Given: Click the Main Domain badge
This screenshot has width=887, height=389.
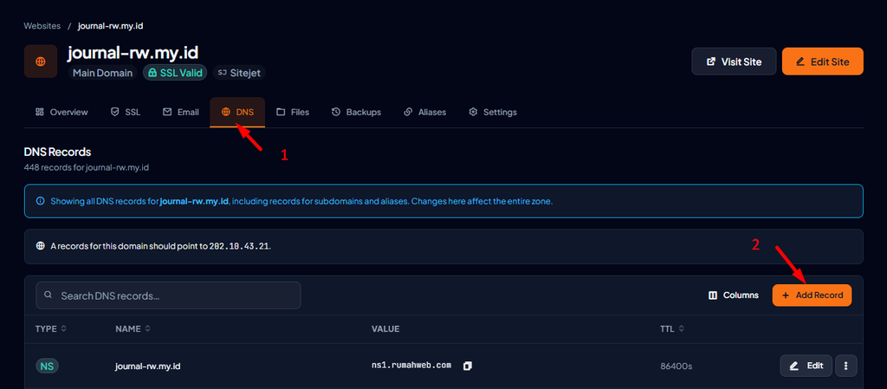Looking at the screenshot, I should point(102,73).
